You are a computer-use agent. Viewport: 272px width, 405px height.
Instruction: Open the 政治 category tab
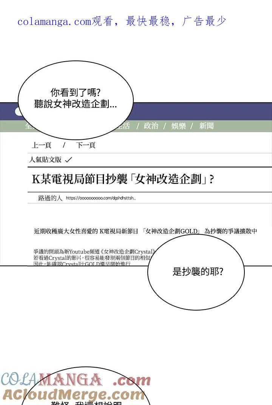point(151,126)
